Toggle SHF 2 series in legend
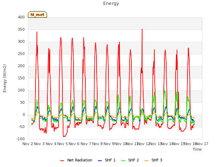223x167 pixels. coord(130,160)
